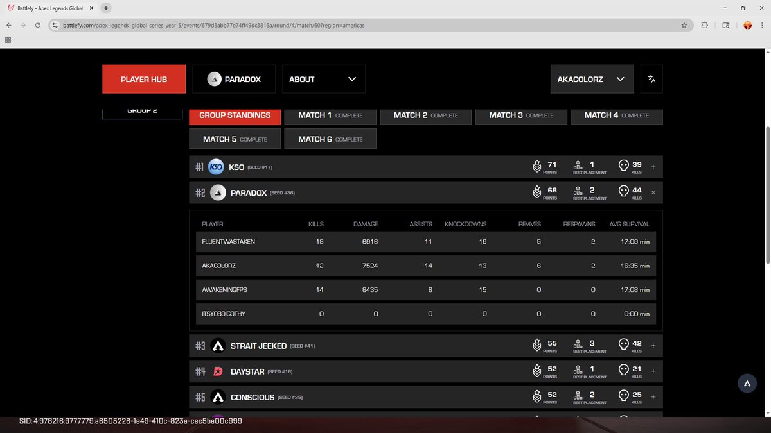The image size is (771, 433).
Task: Click the STRAIT JEEKED team name
Action: click(x=258, y=346)
